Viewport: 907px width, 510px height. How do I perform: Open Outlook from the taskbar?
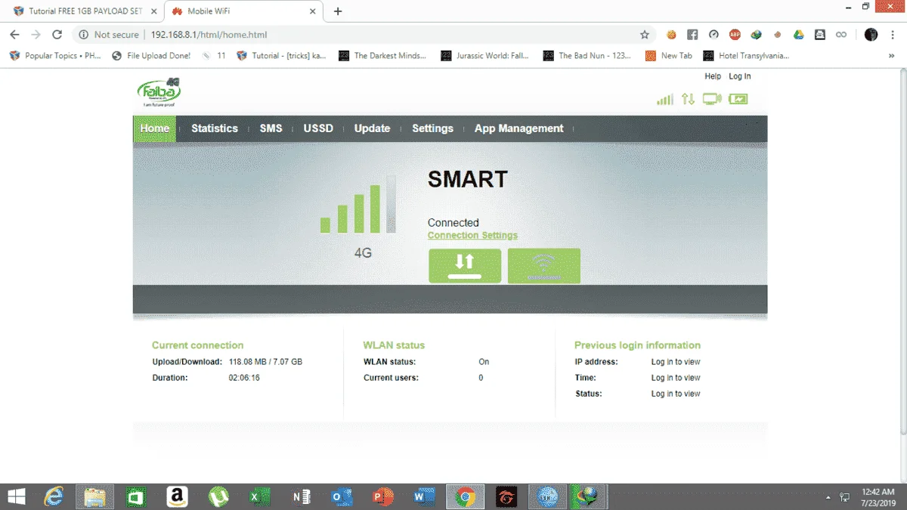pyautogui.click(x=342, y=496)
